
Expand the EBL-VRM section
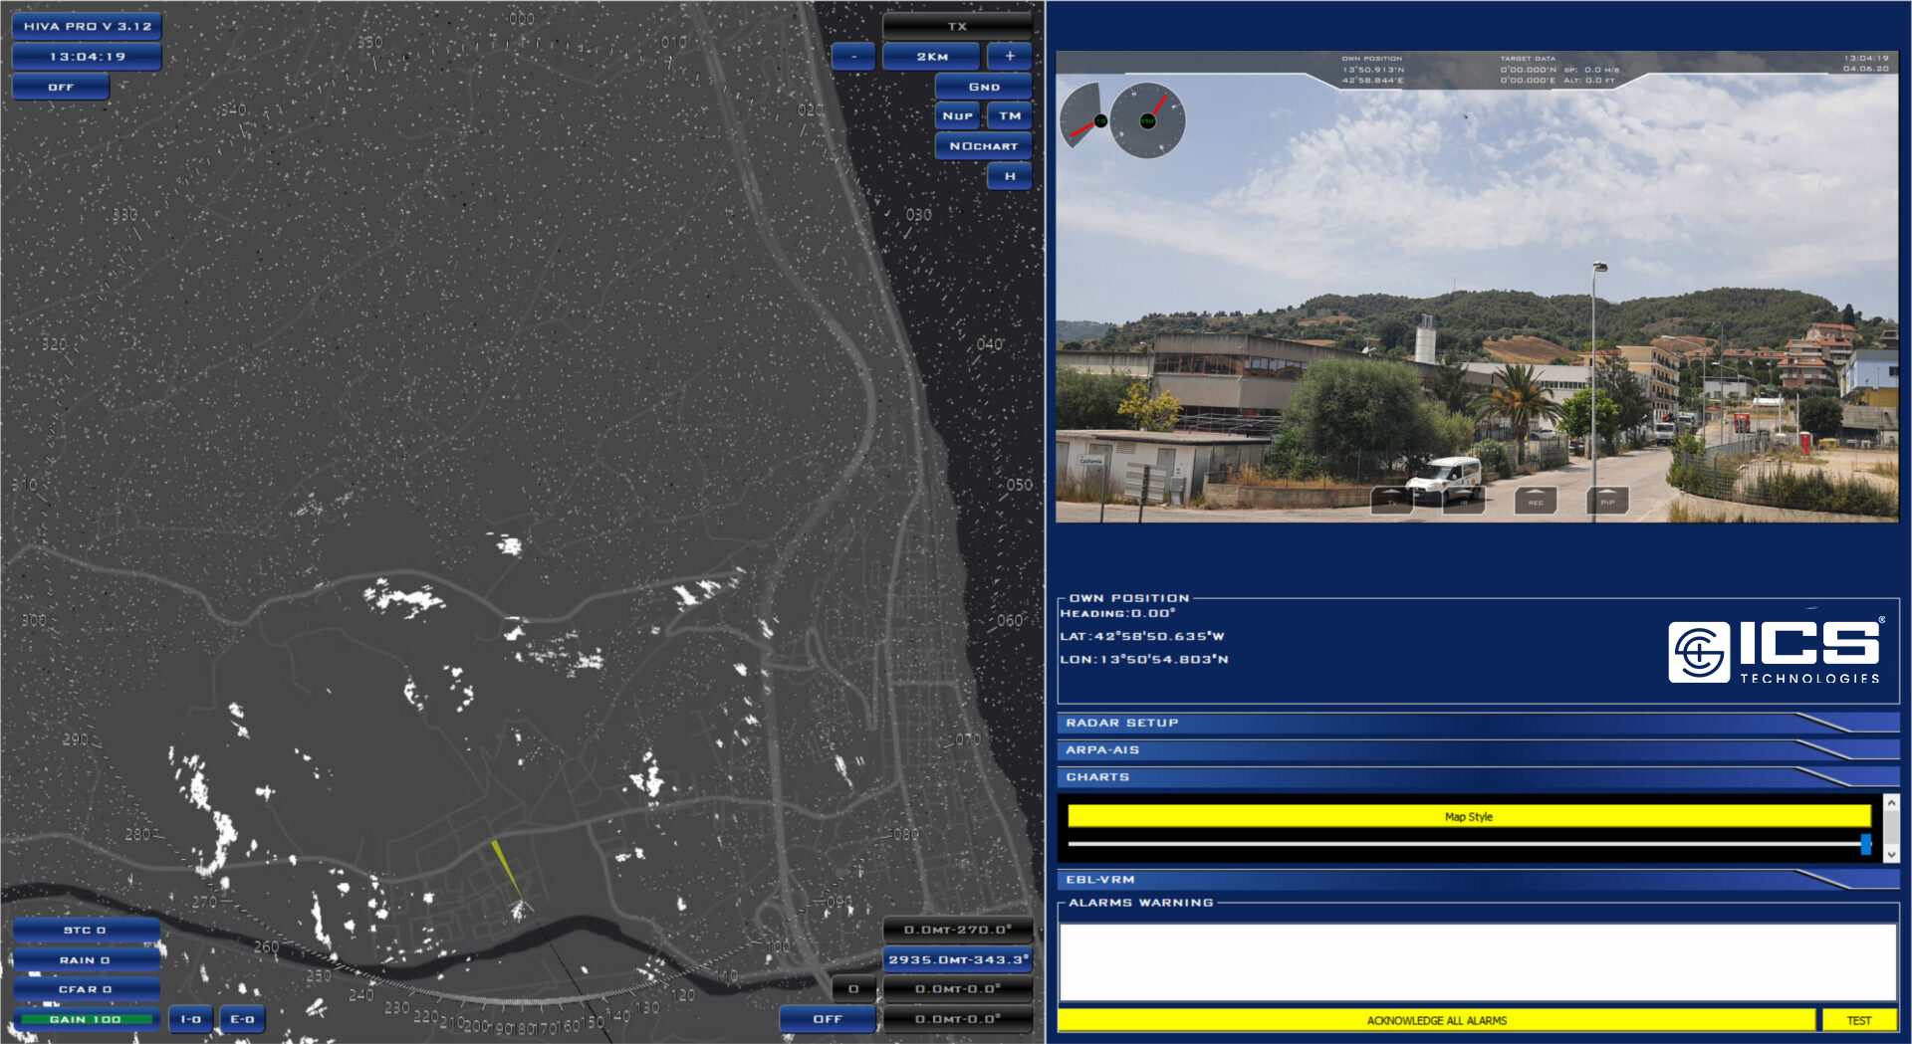point(1478,879)
